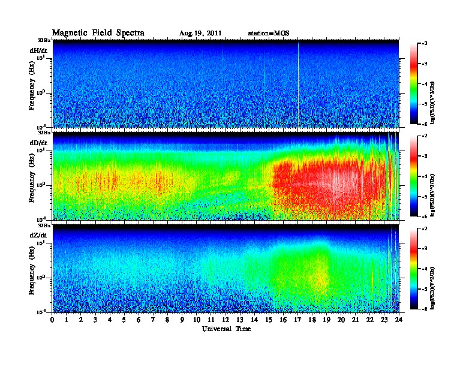475x367 pixels.
Task: Click the 10^1 frequency tick of dD/dt panel
Action: tap(41, 150)
